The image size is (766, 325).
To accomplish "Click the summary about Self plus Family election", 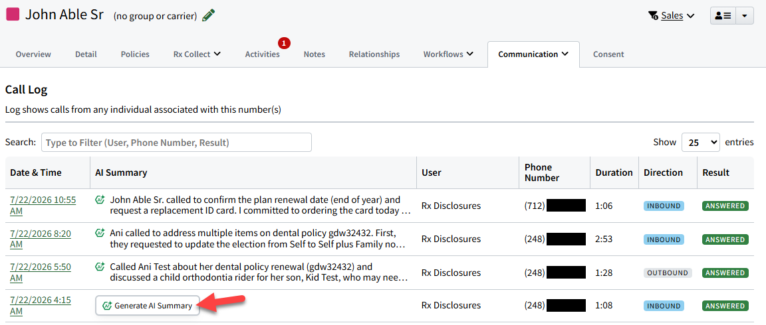I will tap(257, 238).
